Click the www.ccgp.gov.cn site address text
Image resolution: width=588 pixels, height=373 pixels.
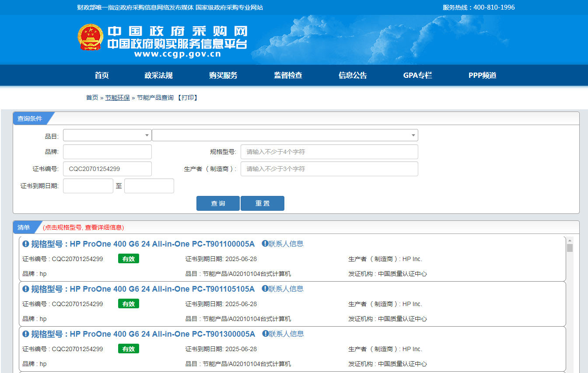177,54
